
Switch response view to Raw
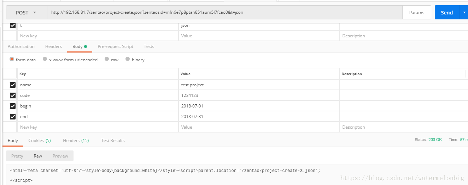pyautogui.click(x=38, y=156)
